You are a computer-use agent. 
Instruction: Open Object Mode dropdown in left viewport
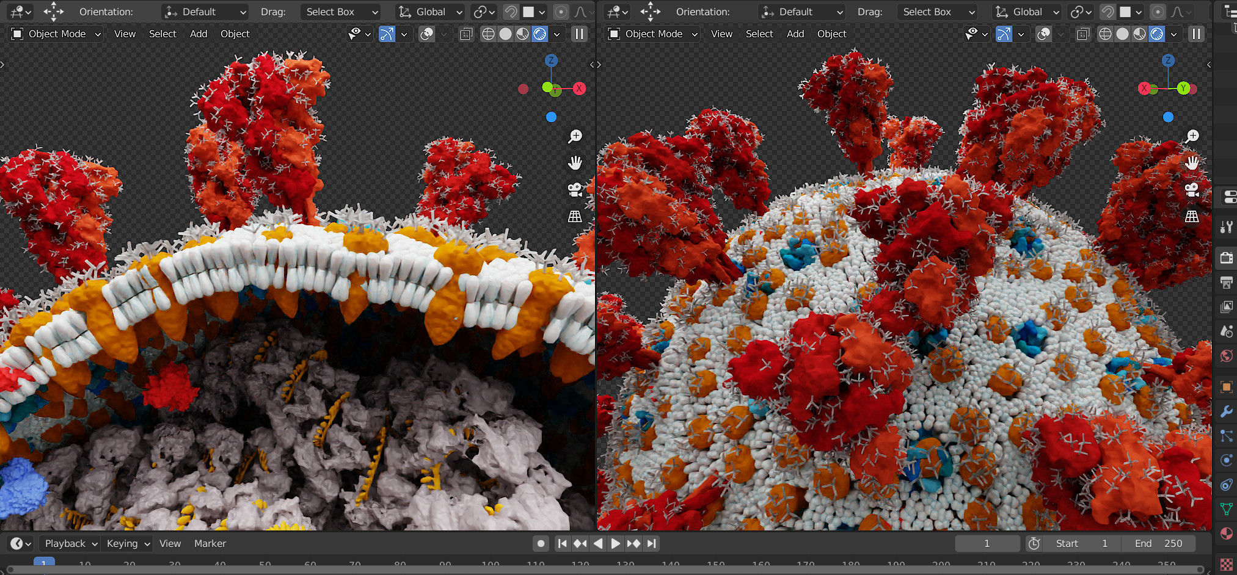[x=56, y=34]
